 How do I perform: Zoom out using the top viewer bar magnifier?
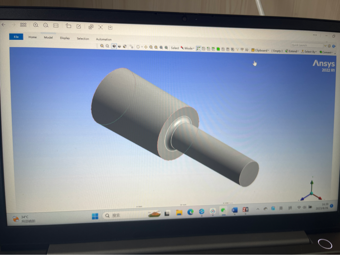click(46, 25)
